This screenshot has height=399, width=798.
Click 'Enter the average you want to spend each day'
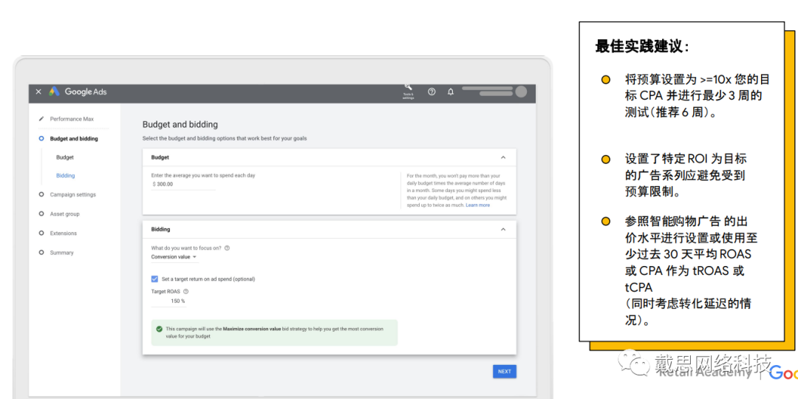[x=203, y=175]
